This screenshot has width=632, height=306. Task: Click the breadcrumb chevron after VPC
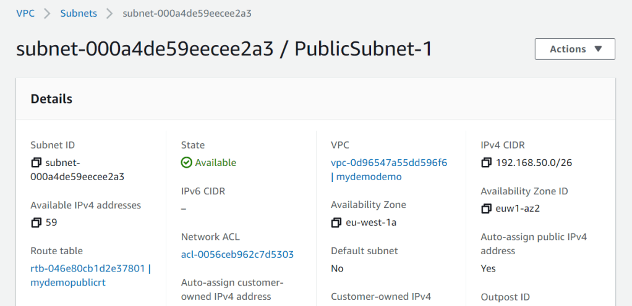coord(47,14)
